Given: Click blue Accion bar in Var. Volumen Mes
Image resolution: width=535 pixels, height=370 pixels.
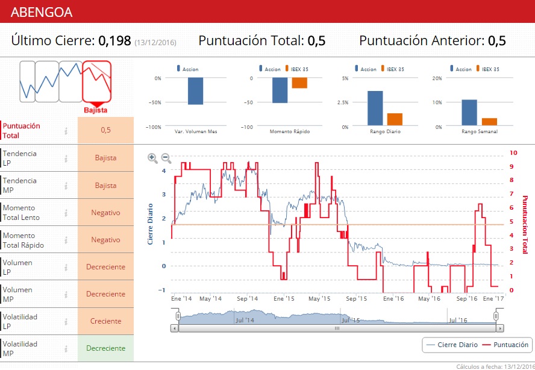Looking at the screenshot, I should pyautogui.click(x=196, y=91).
